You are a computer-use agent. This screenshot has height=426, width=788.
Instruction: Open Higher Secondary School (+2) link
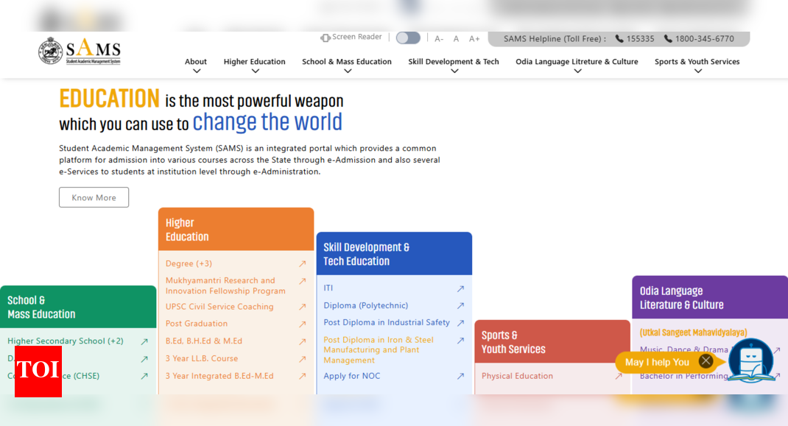point(66,341)
